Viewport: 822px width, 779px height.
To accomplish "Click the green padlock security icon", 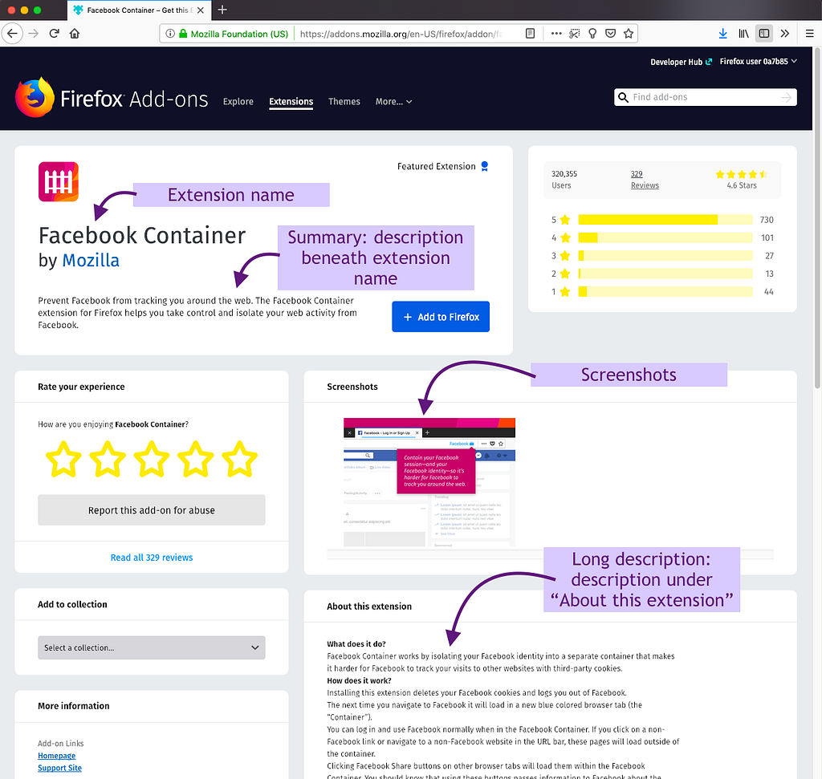I will coord(183,34).
